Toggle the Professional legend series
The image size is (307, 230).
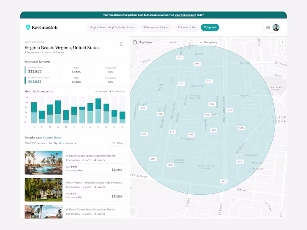point(117,91)
